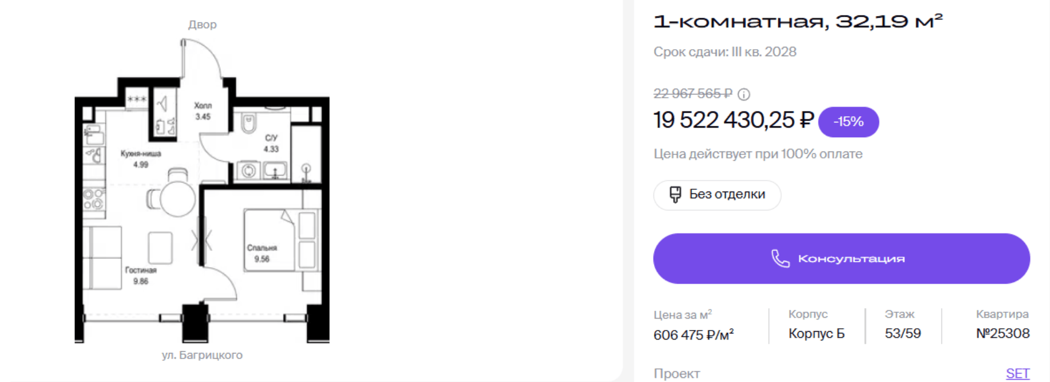Click the Двор orientation label
Screen dimensions: 1050x382
coord(203,25)
